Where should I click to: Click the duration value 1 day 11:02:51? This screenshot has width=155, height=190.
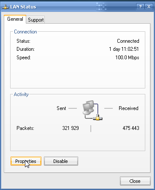tap(124, 49)
